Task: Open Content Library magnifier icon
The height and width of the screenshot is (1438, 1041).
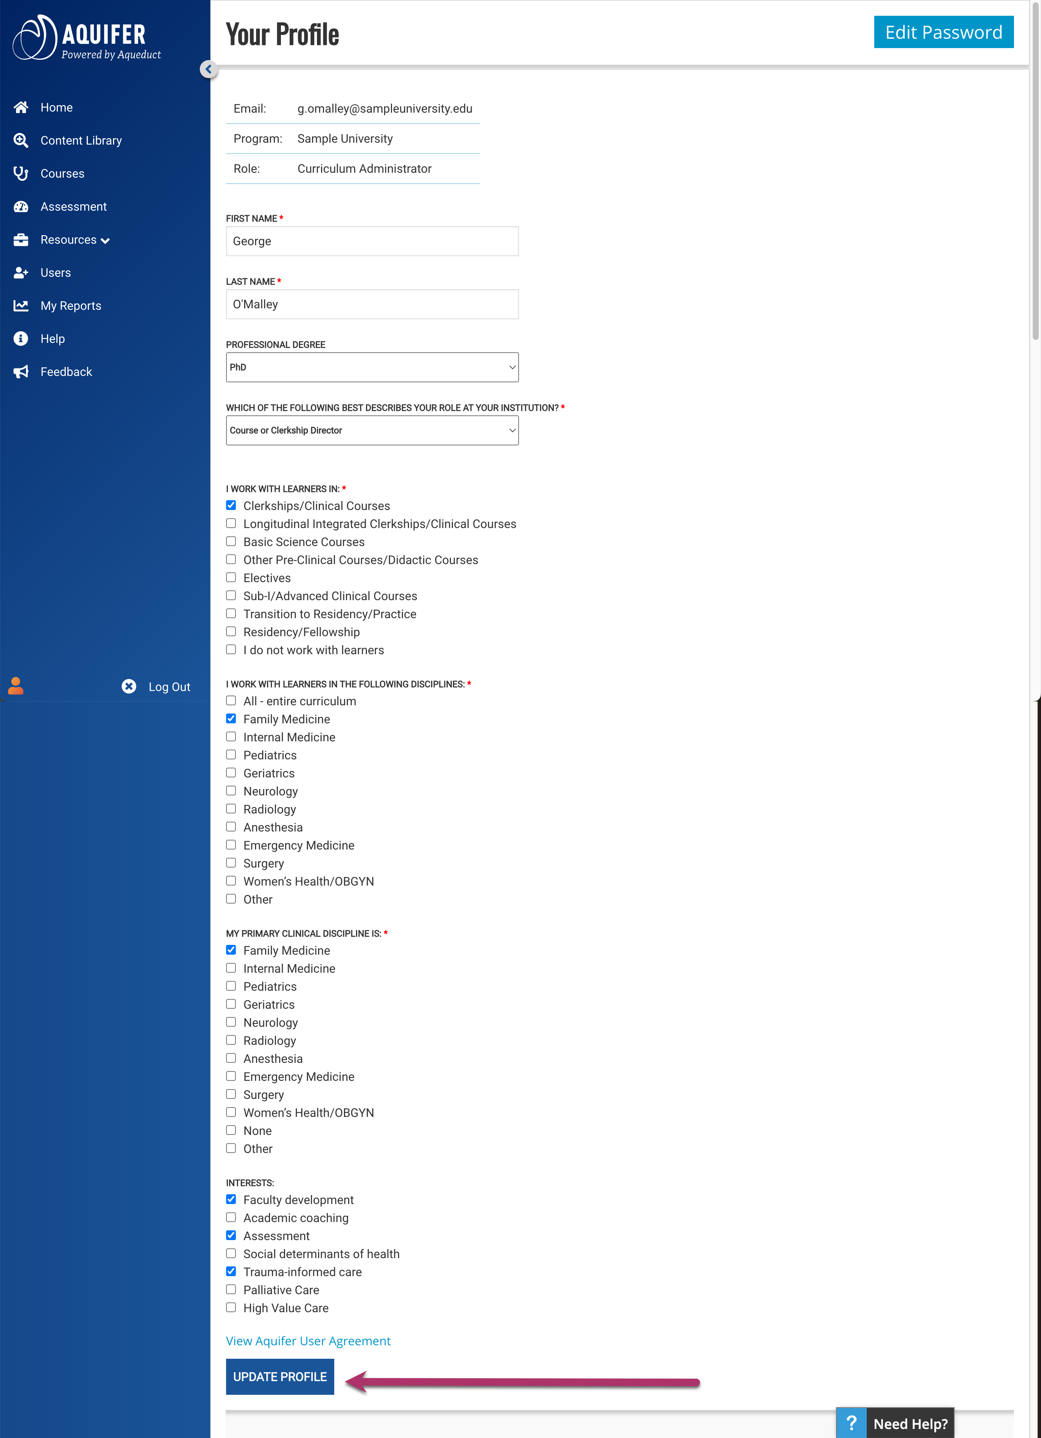Action: coord(21,140)
